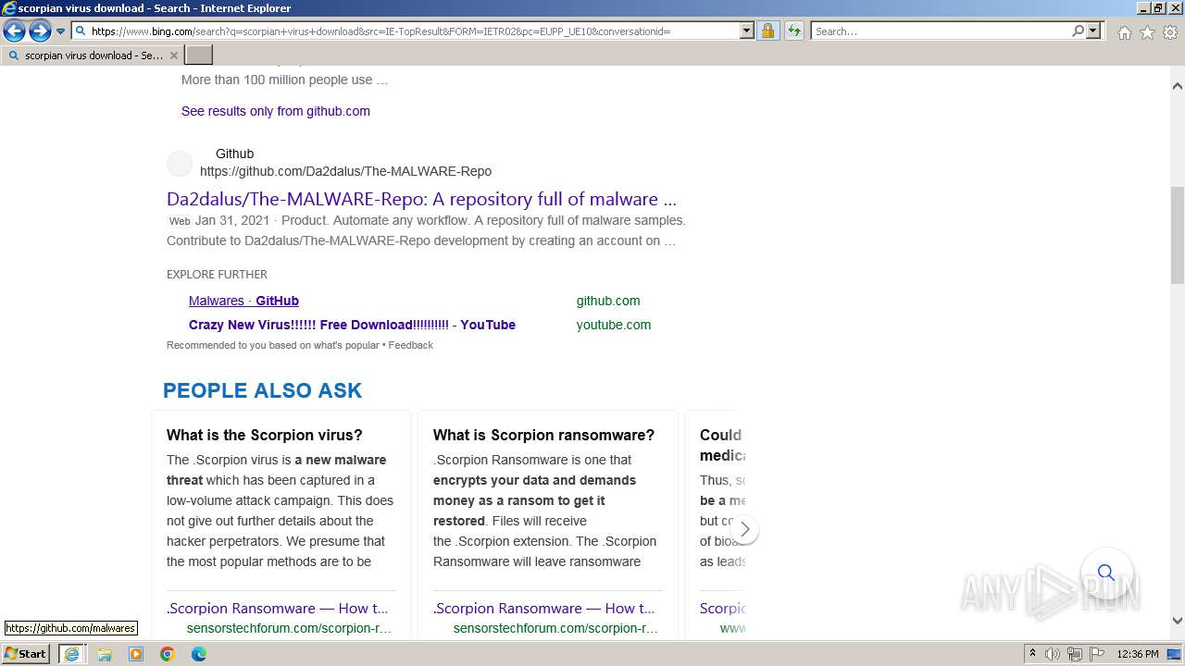Close the scorpian virus download tab
The width and height of the screenshot is (1185, 666).
[x=173, y=55]
